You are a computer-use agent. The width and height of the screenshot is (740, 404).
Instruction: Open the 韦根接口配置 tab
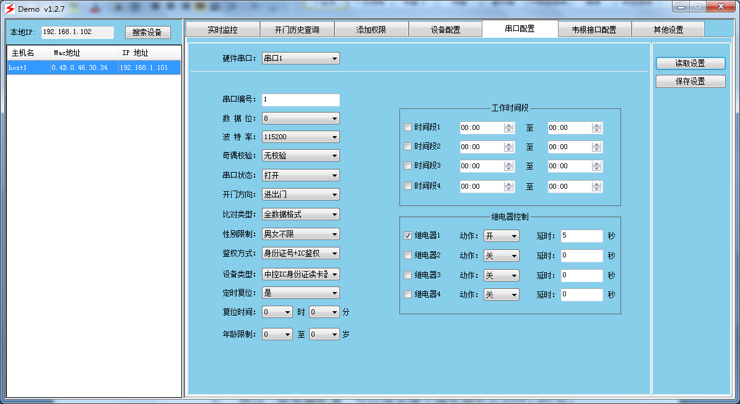594,30
